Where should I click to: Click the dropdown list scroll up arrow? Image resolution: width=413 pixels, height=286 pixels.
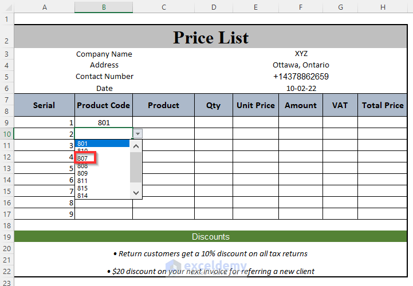(136, 146)
